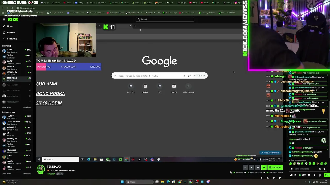The image size is (330, 185).
Task: Click Show More under Following list
Action: [6, 107]
